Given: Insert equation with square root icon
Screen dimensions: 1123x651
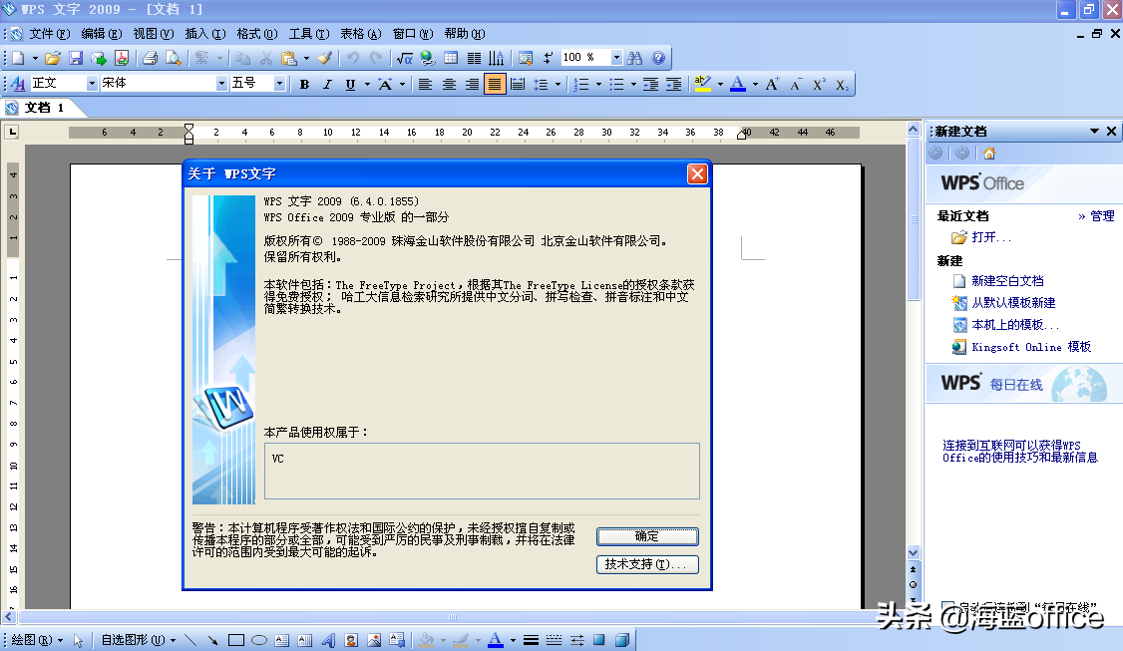Looking at the screenshot, I should 405,58.
